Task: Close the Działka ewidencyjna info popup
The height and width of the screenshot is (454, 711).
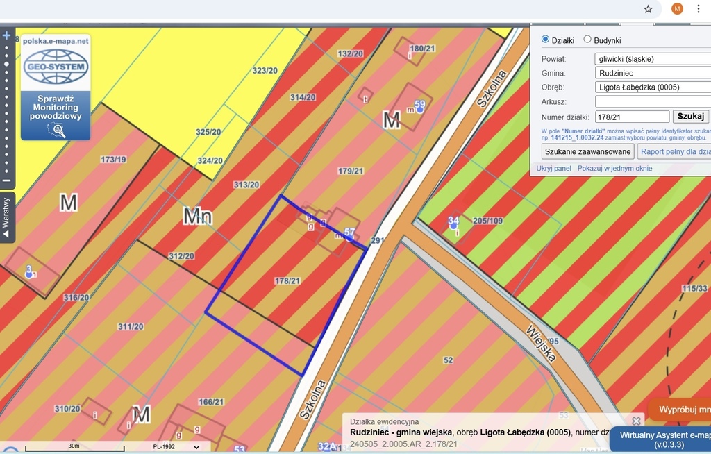Action: pos(636,421)
